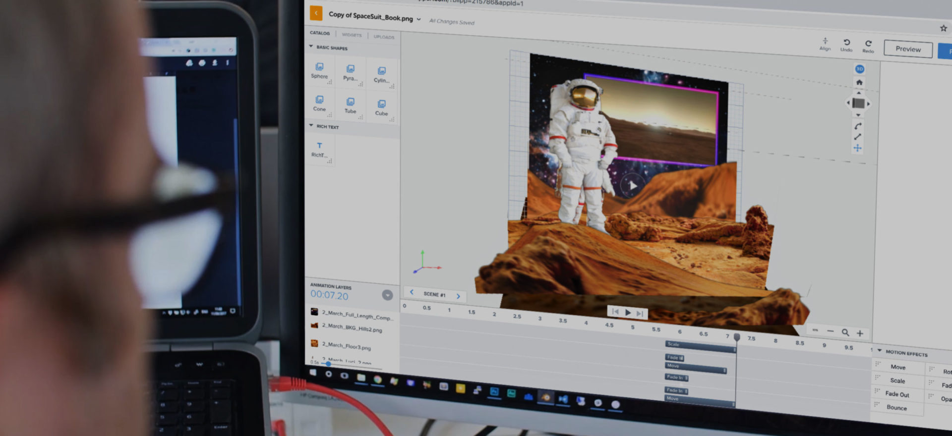The height and width of the screenshot is (436, 952).
Task: Click the front face of view cube
Action: point(858,104)
